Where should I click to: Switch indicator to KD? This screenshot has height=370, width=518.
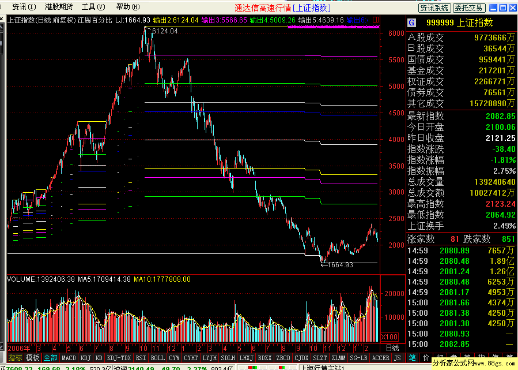99,358
